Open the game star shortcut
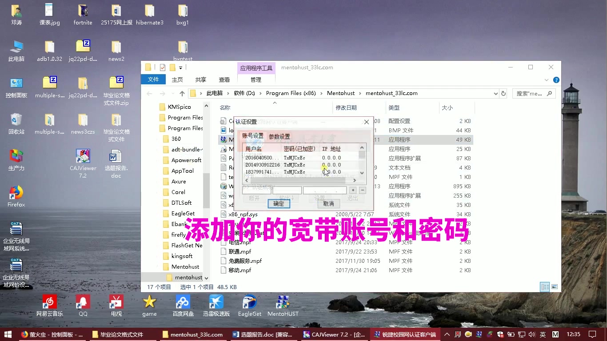Image resolution: width=607 pixels, height=341 pixels. pos(149,305)
